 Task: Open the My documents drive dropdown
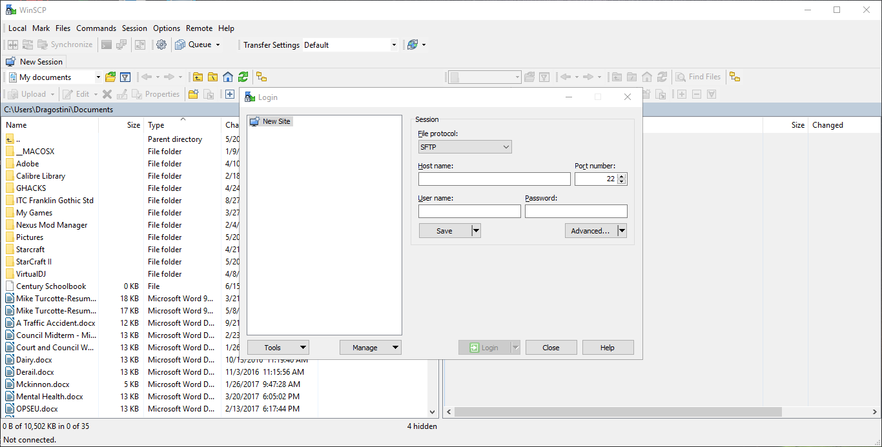pos(98,77)
